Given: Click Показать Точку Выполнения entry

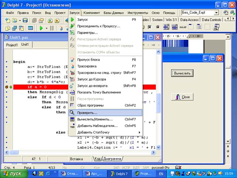Looking at the screenshot, I should (x=105, y=92).
